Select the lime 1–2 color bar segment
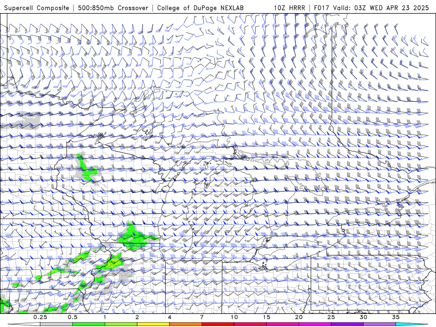Viewport: 436px width, 327px height. click(x=120, y=324)
